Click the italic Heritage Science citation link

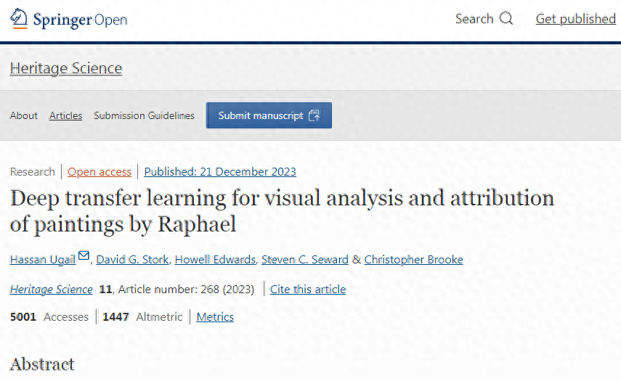coord(51,290)
